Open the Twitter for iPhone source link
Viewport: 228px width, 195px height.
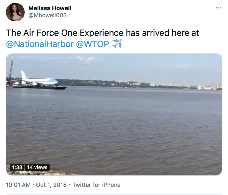pos(96,185)
